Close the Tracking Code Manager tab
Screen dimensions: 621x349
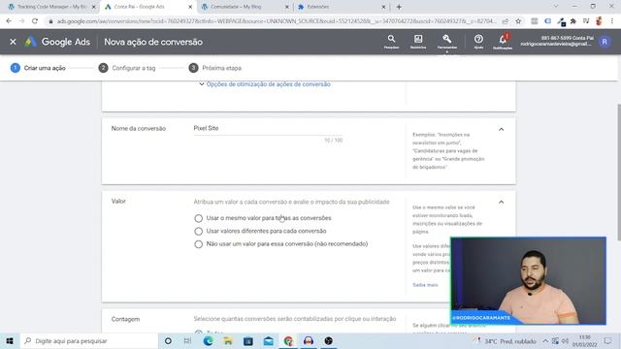coord(94,7)
